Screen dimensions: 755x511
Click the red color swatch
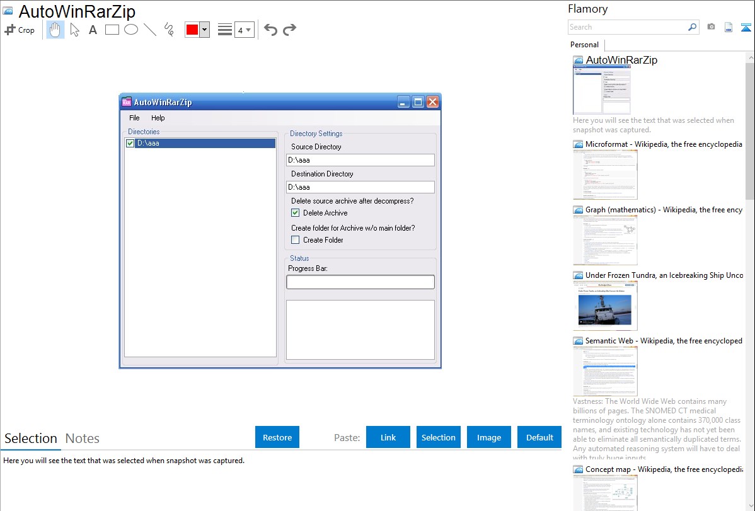[x=192, y=30]
